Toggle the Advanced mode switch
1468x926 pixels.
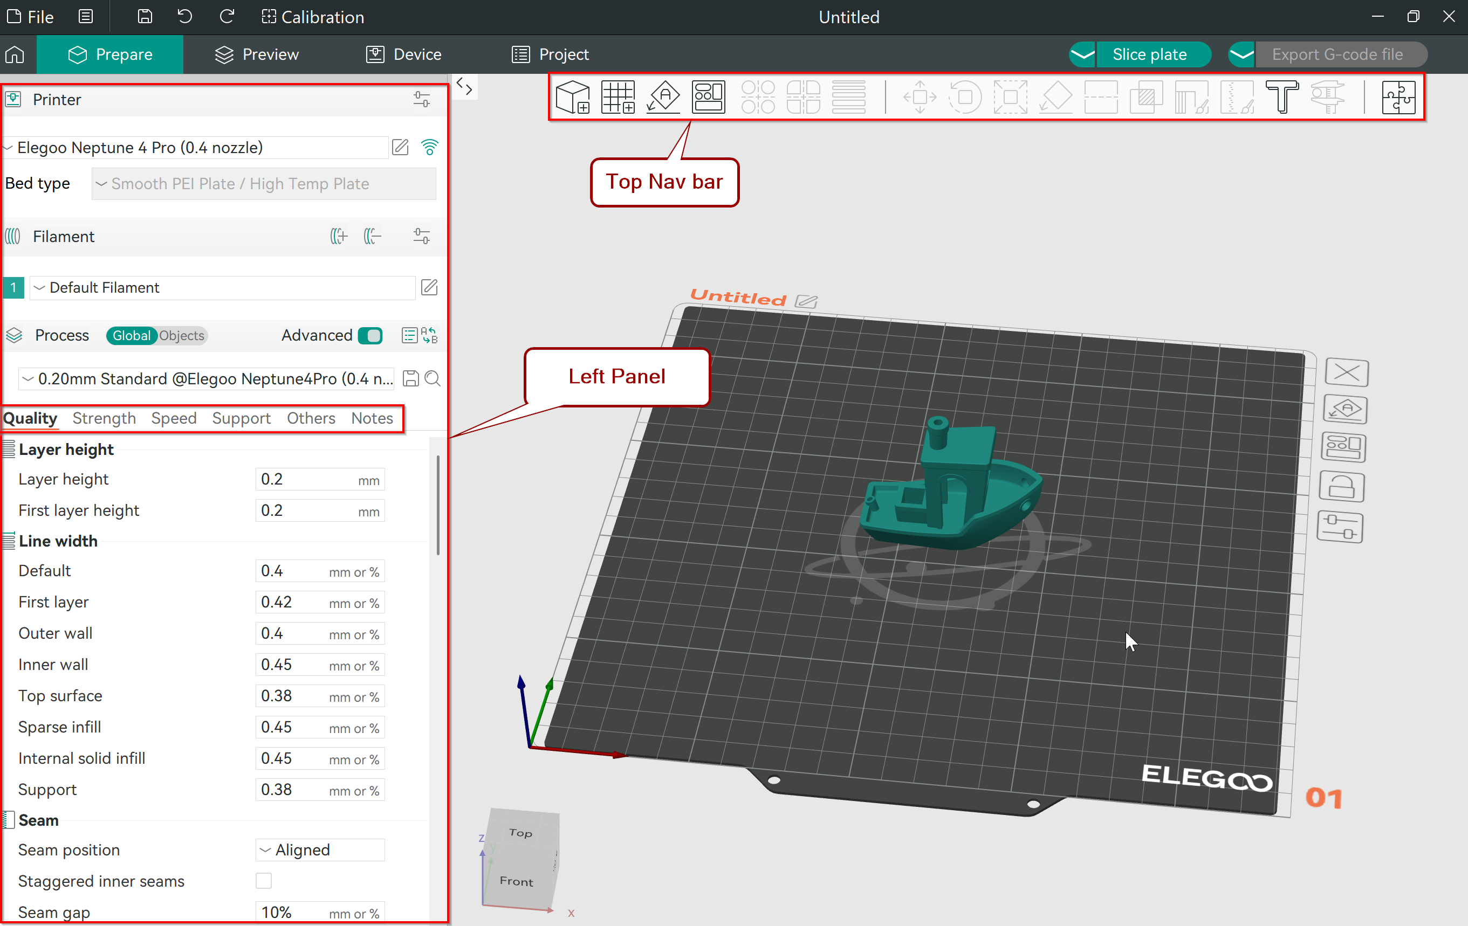point(370,335)
